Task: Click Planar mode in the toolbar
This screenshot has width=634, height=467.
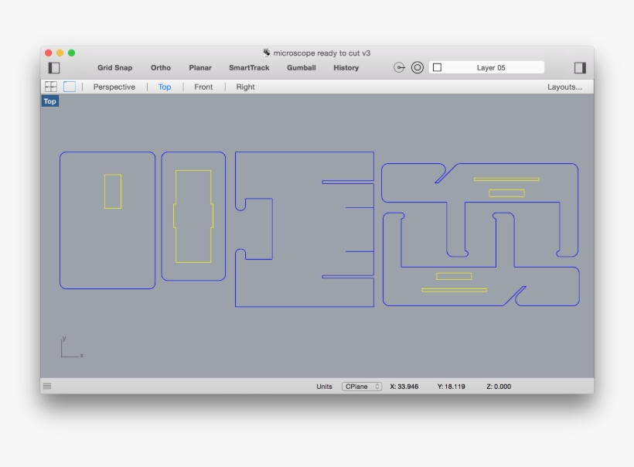Action: pyautogui.click(x=199, y=68)
